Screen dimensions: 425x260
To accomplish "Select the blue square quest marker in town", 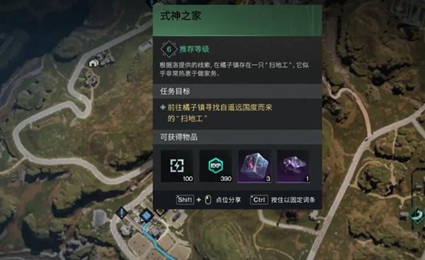I will (x=147, y=215).
